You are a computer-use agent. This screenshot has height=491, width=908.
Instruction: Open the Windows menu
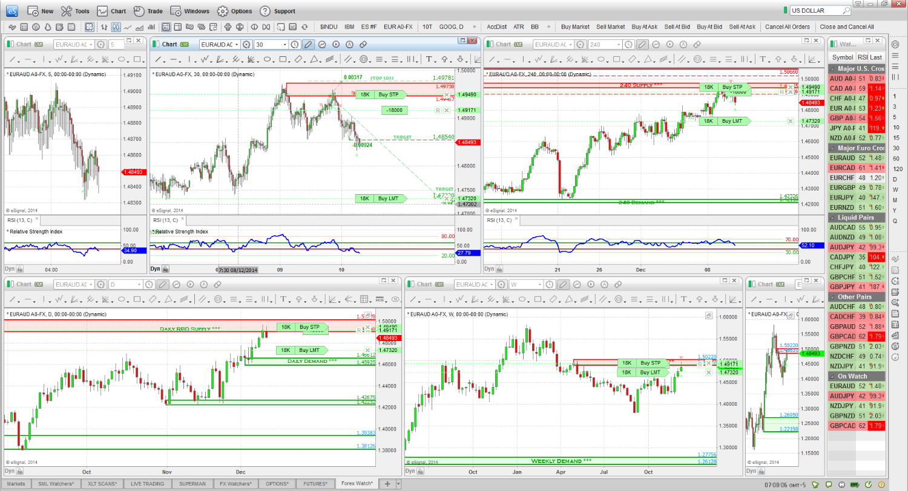pyautogui.click(x=189, y=11)
